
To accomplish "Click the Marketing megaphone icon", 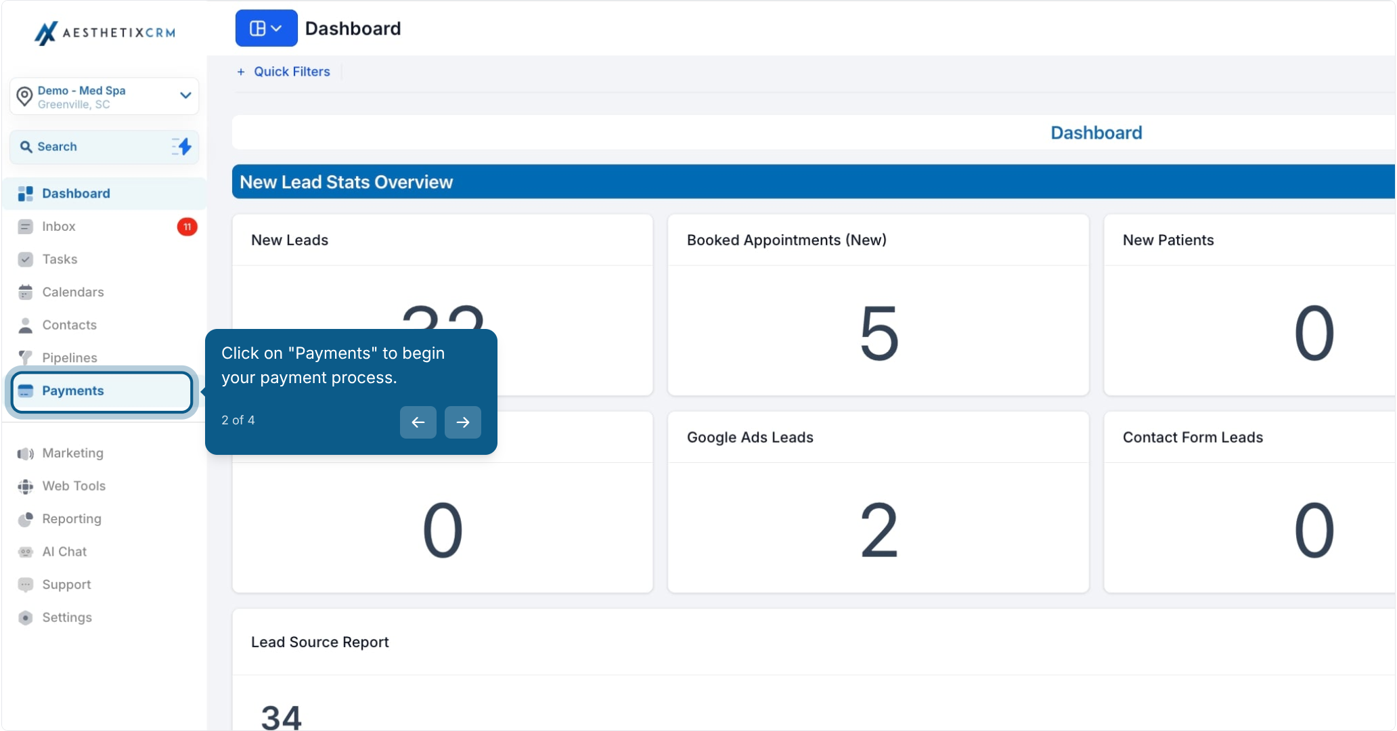I will click(x=25, y=453).
